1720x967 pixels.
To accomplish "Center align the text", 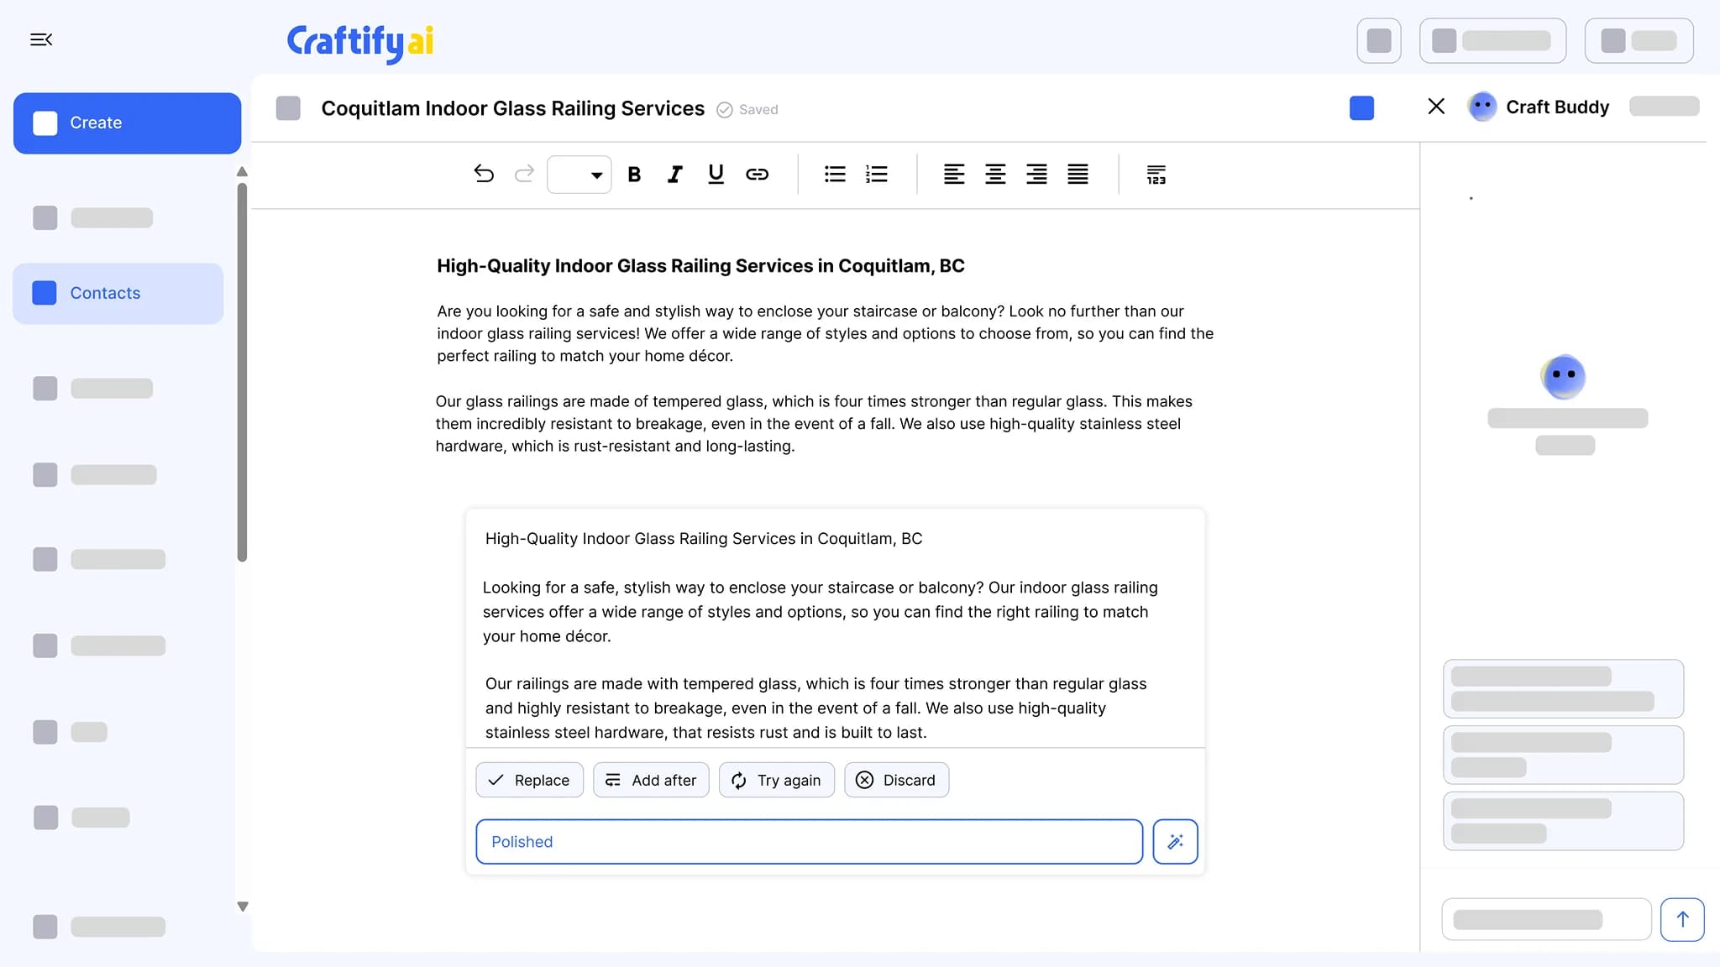I will tap(995, 174).
